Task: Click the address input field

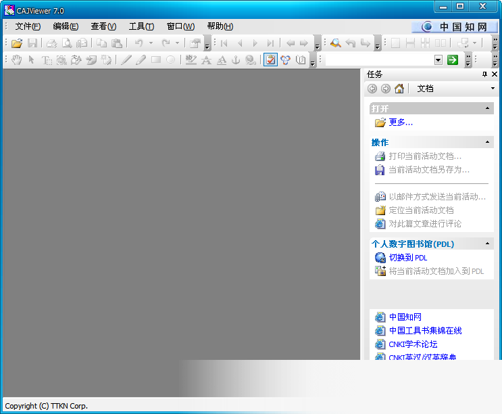Action: pos(380,60)
